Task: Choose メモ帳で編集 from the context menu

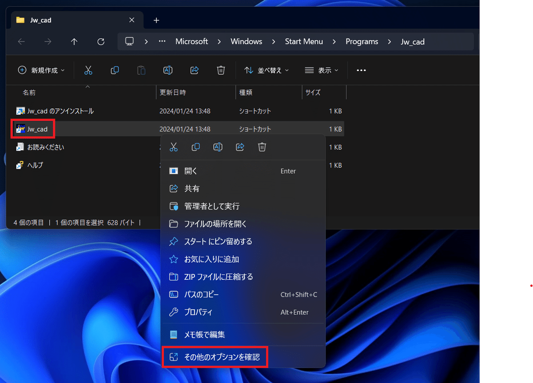Action: (243, 335)
